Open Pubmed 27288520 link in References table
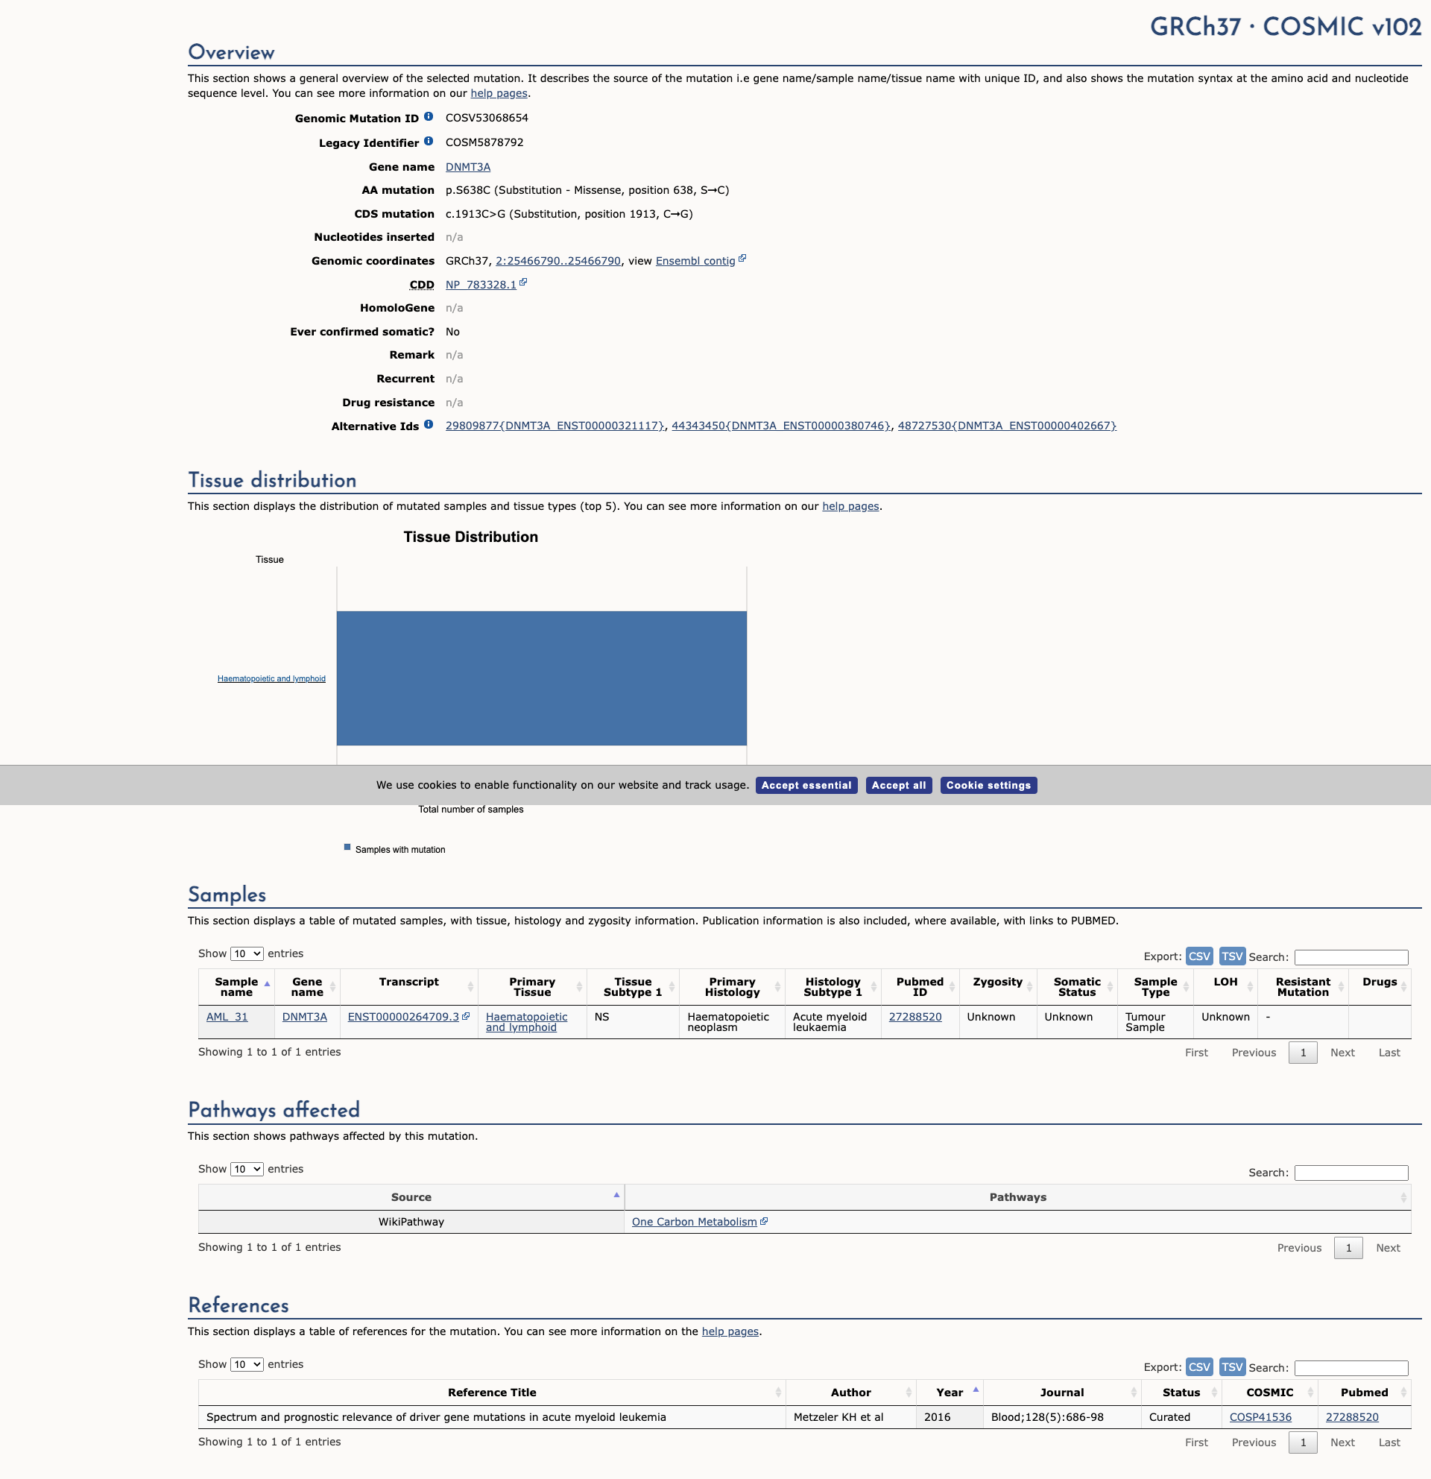This screenshot has height=1479, width=1431. [x=1352, y=1417]
